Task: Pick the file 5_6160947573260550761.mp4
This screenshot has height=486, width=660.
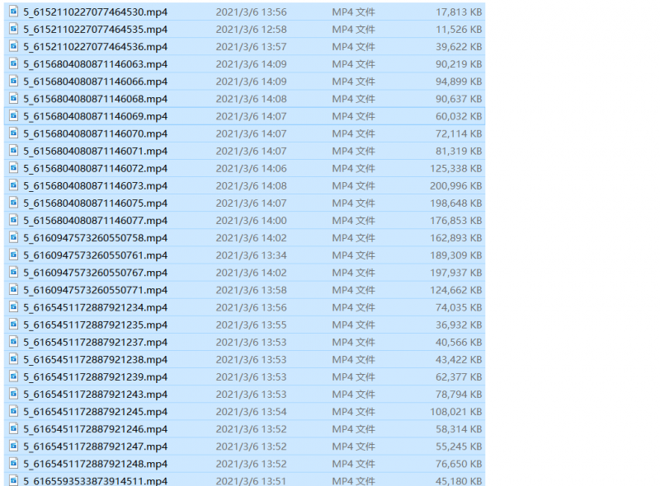Action: (x=95, y=255)
